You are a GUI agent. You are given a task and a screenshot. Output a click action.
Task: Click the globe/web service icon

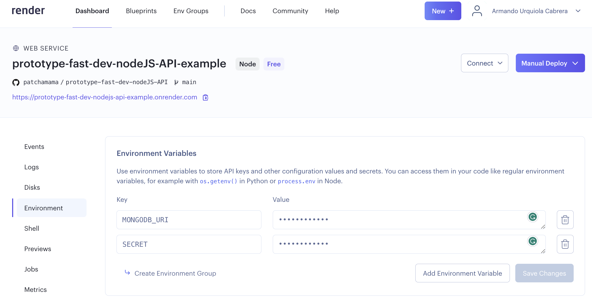point(16,48)
